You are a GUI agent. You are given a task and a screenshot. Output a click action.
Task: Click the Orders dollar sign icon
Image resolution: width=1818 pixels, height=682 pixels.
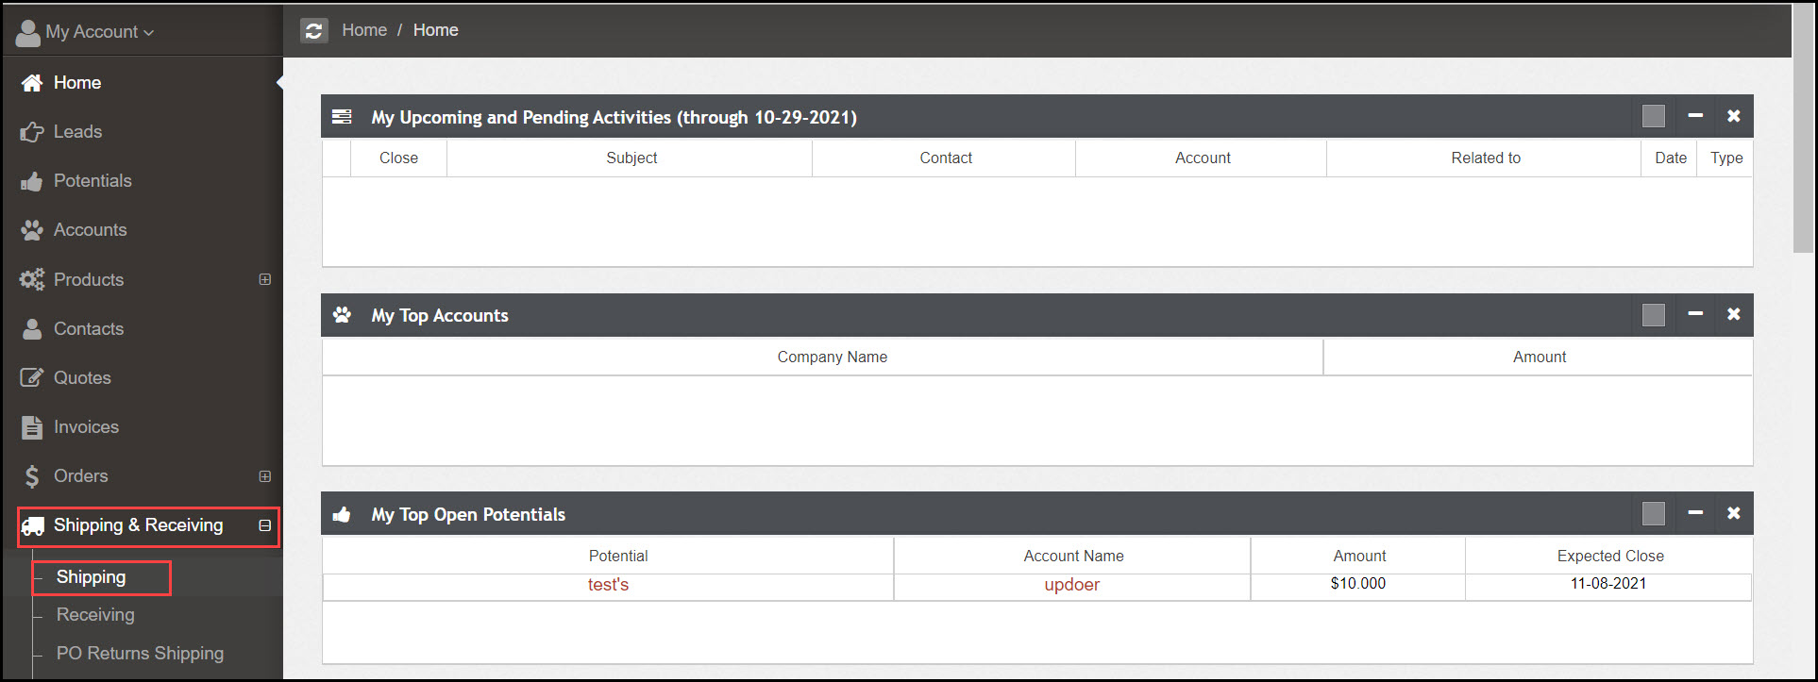32,476
